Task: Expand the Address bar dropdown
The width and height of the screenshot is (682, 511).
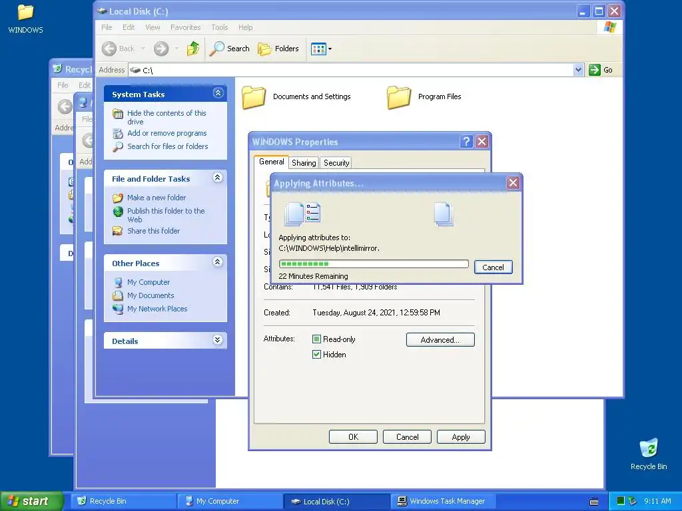Action: (578, 70)
